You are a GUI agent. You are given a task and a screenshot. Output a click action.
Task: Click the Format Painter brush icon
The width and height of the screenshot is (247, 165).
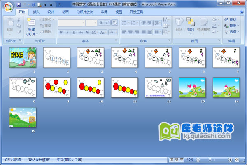click(19, 32)
